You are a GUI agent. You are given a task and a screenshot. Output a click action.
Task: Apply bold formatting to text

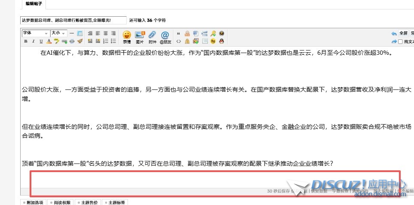26,42
